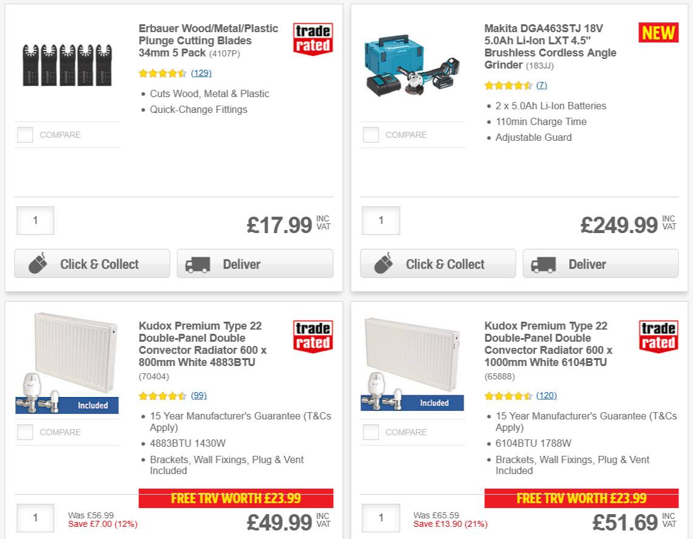The height and width of the screenshot is (539, 693).
Task: Tick COMPARE on the 1000mm Kudox radiator
Action: 371,432
